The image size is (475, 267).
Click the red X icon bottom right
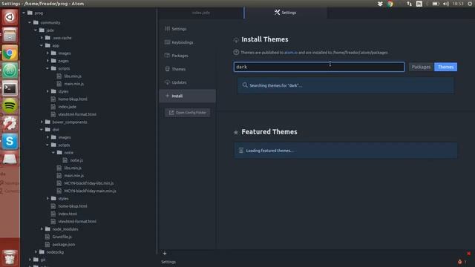[468, 254]
